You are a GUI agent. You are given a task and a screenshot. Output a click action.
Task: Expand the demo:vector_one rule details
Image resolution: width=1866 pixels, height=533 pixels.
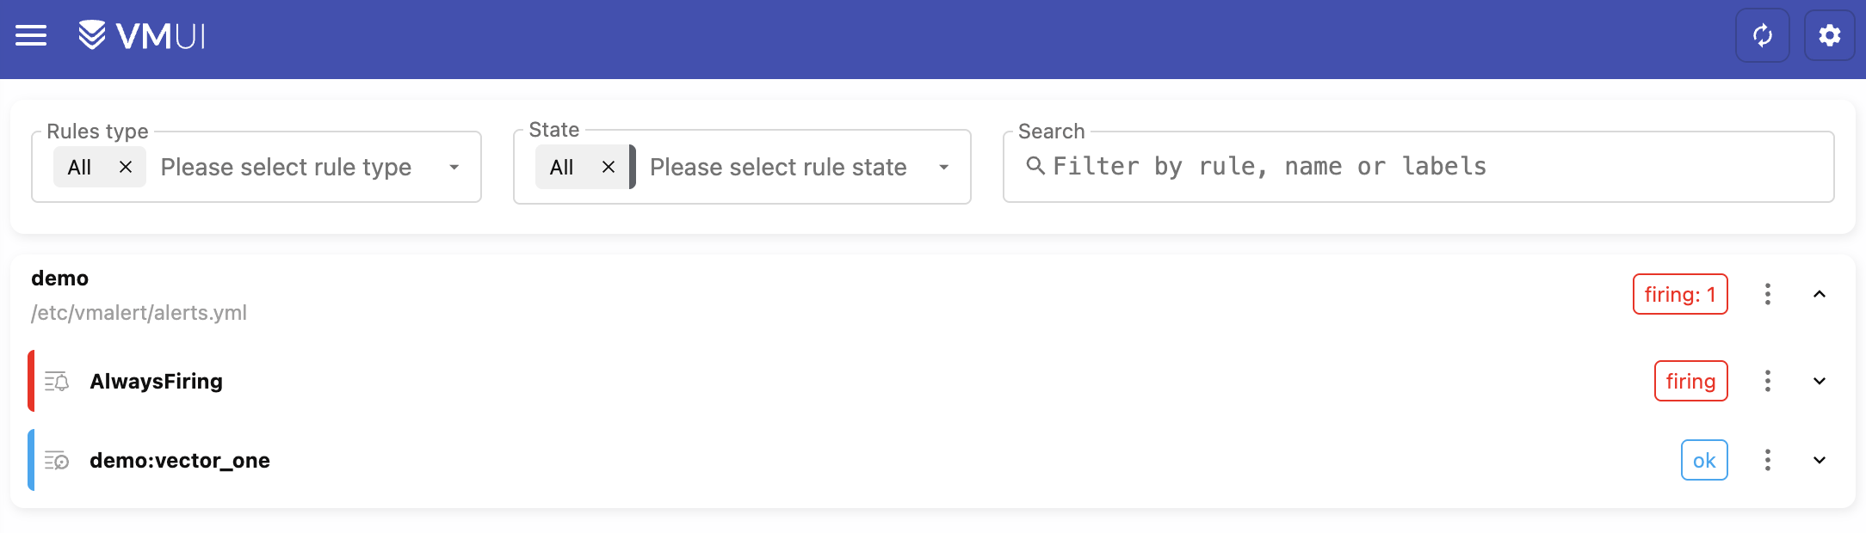point(1820,460)
